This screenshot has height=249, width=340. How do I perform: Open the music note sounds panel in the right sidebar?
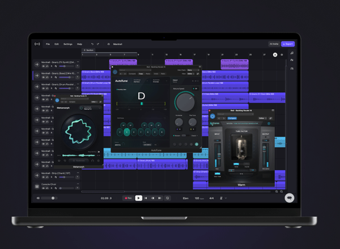[x=292, y=53]
